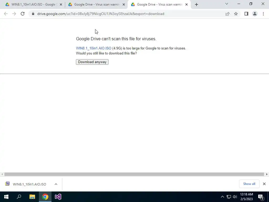Click the horizontal scrollbar

(134, 174)
